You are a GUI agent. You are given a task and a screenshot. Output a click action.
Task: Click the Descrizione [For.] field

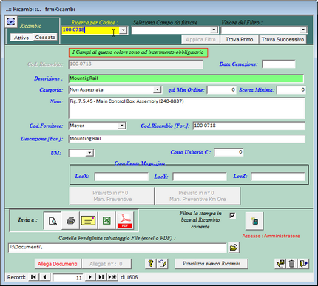(187, 139)
